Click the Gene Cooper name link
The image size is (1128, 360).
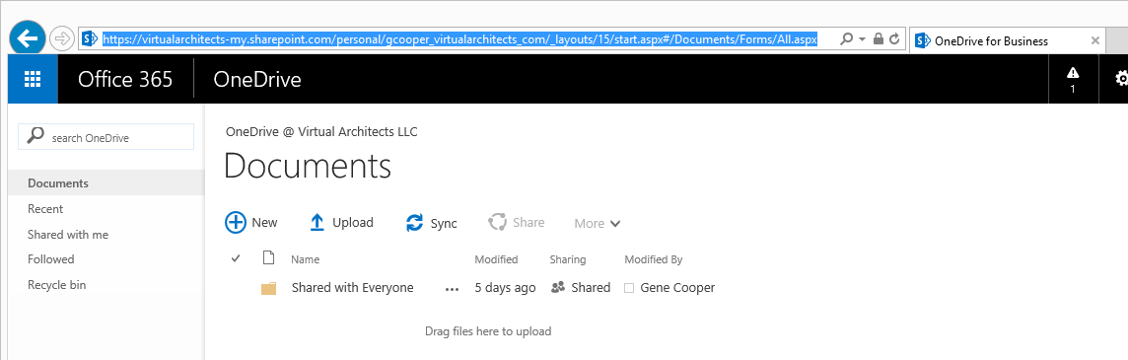pos(677,288)
